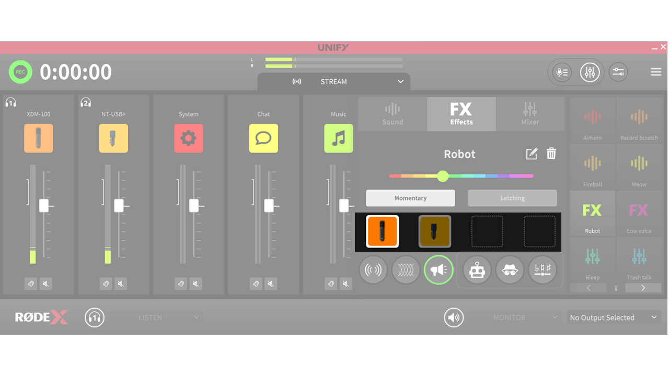This screenshot has height=376, width=669.
Task: Trigger the Airhorn sound pad
Action: click(x=593, y=121)
